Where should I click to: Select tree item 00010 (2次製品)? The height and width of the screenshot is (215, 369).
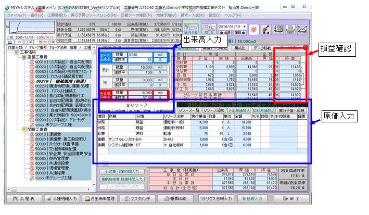[63, 62]
